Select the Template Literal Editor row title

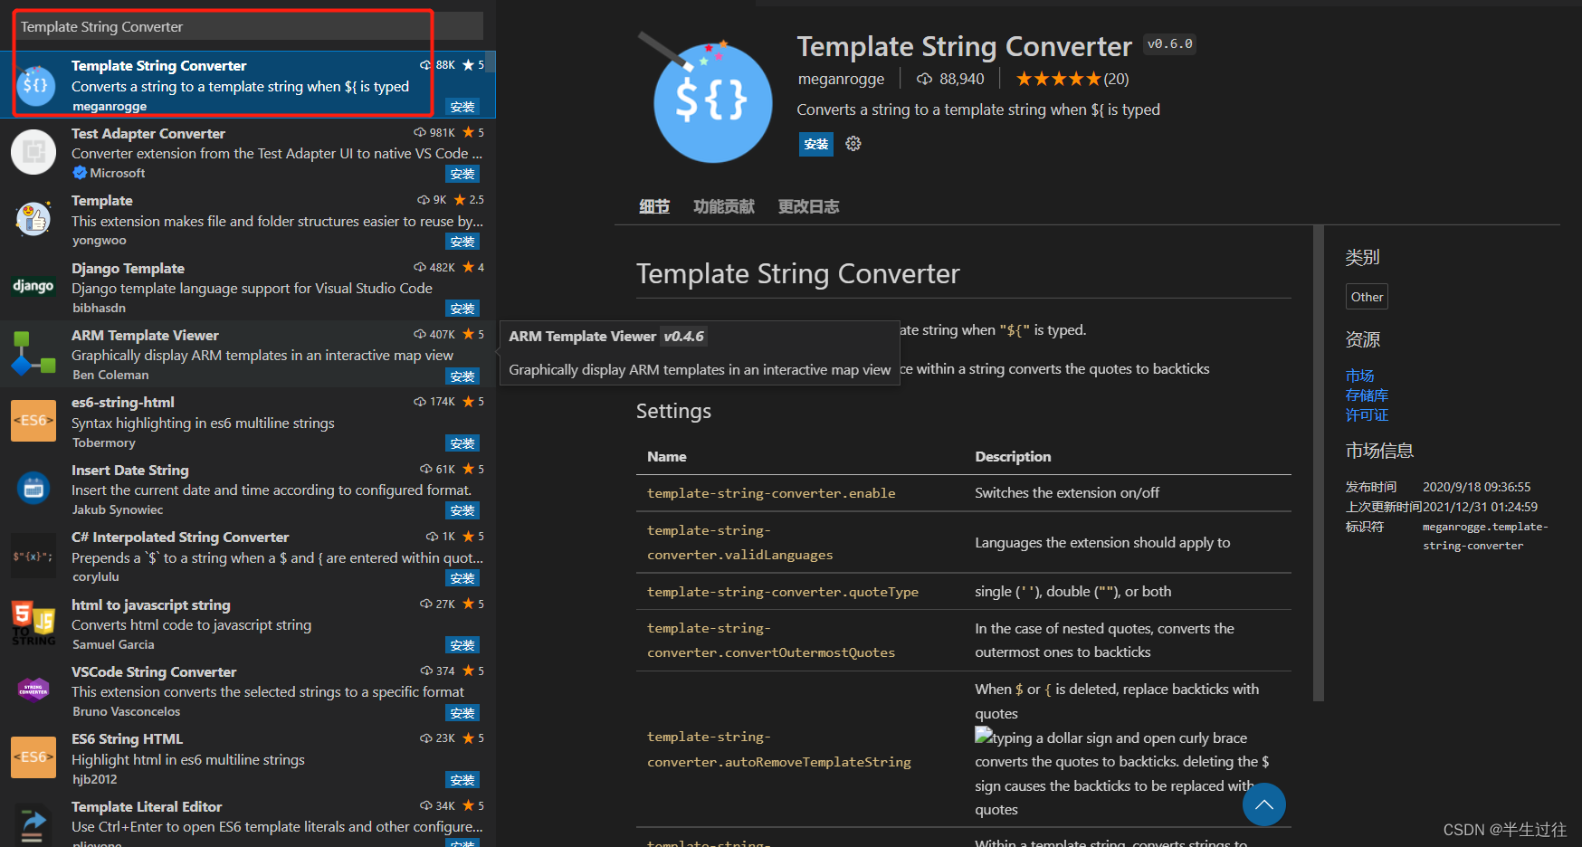(147, 806)
